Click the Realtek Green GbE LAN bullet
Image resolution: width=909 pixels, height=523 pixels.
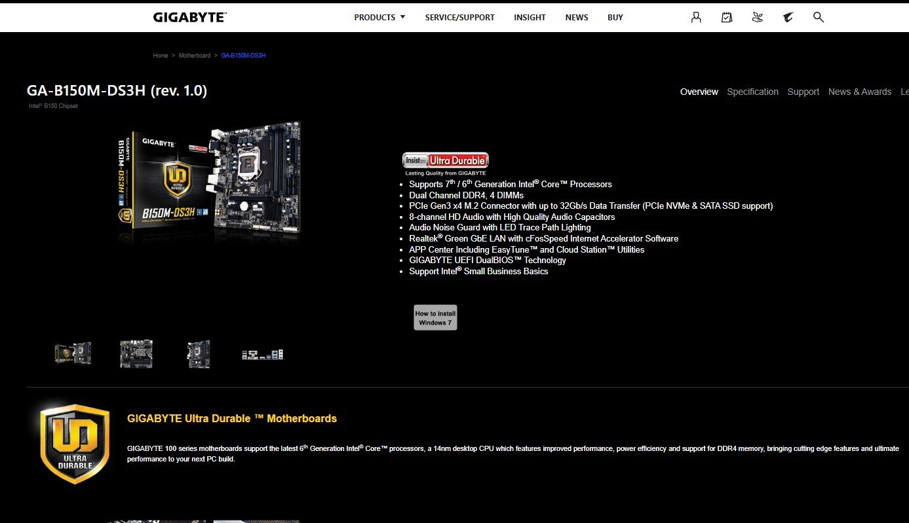click(x=543, y=238)
